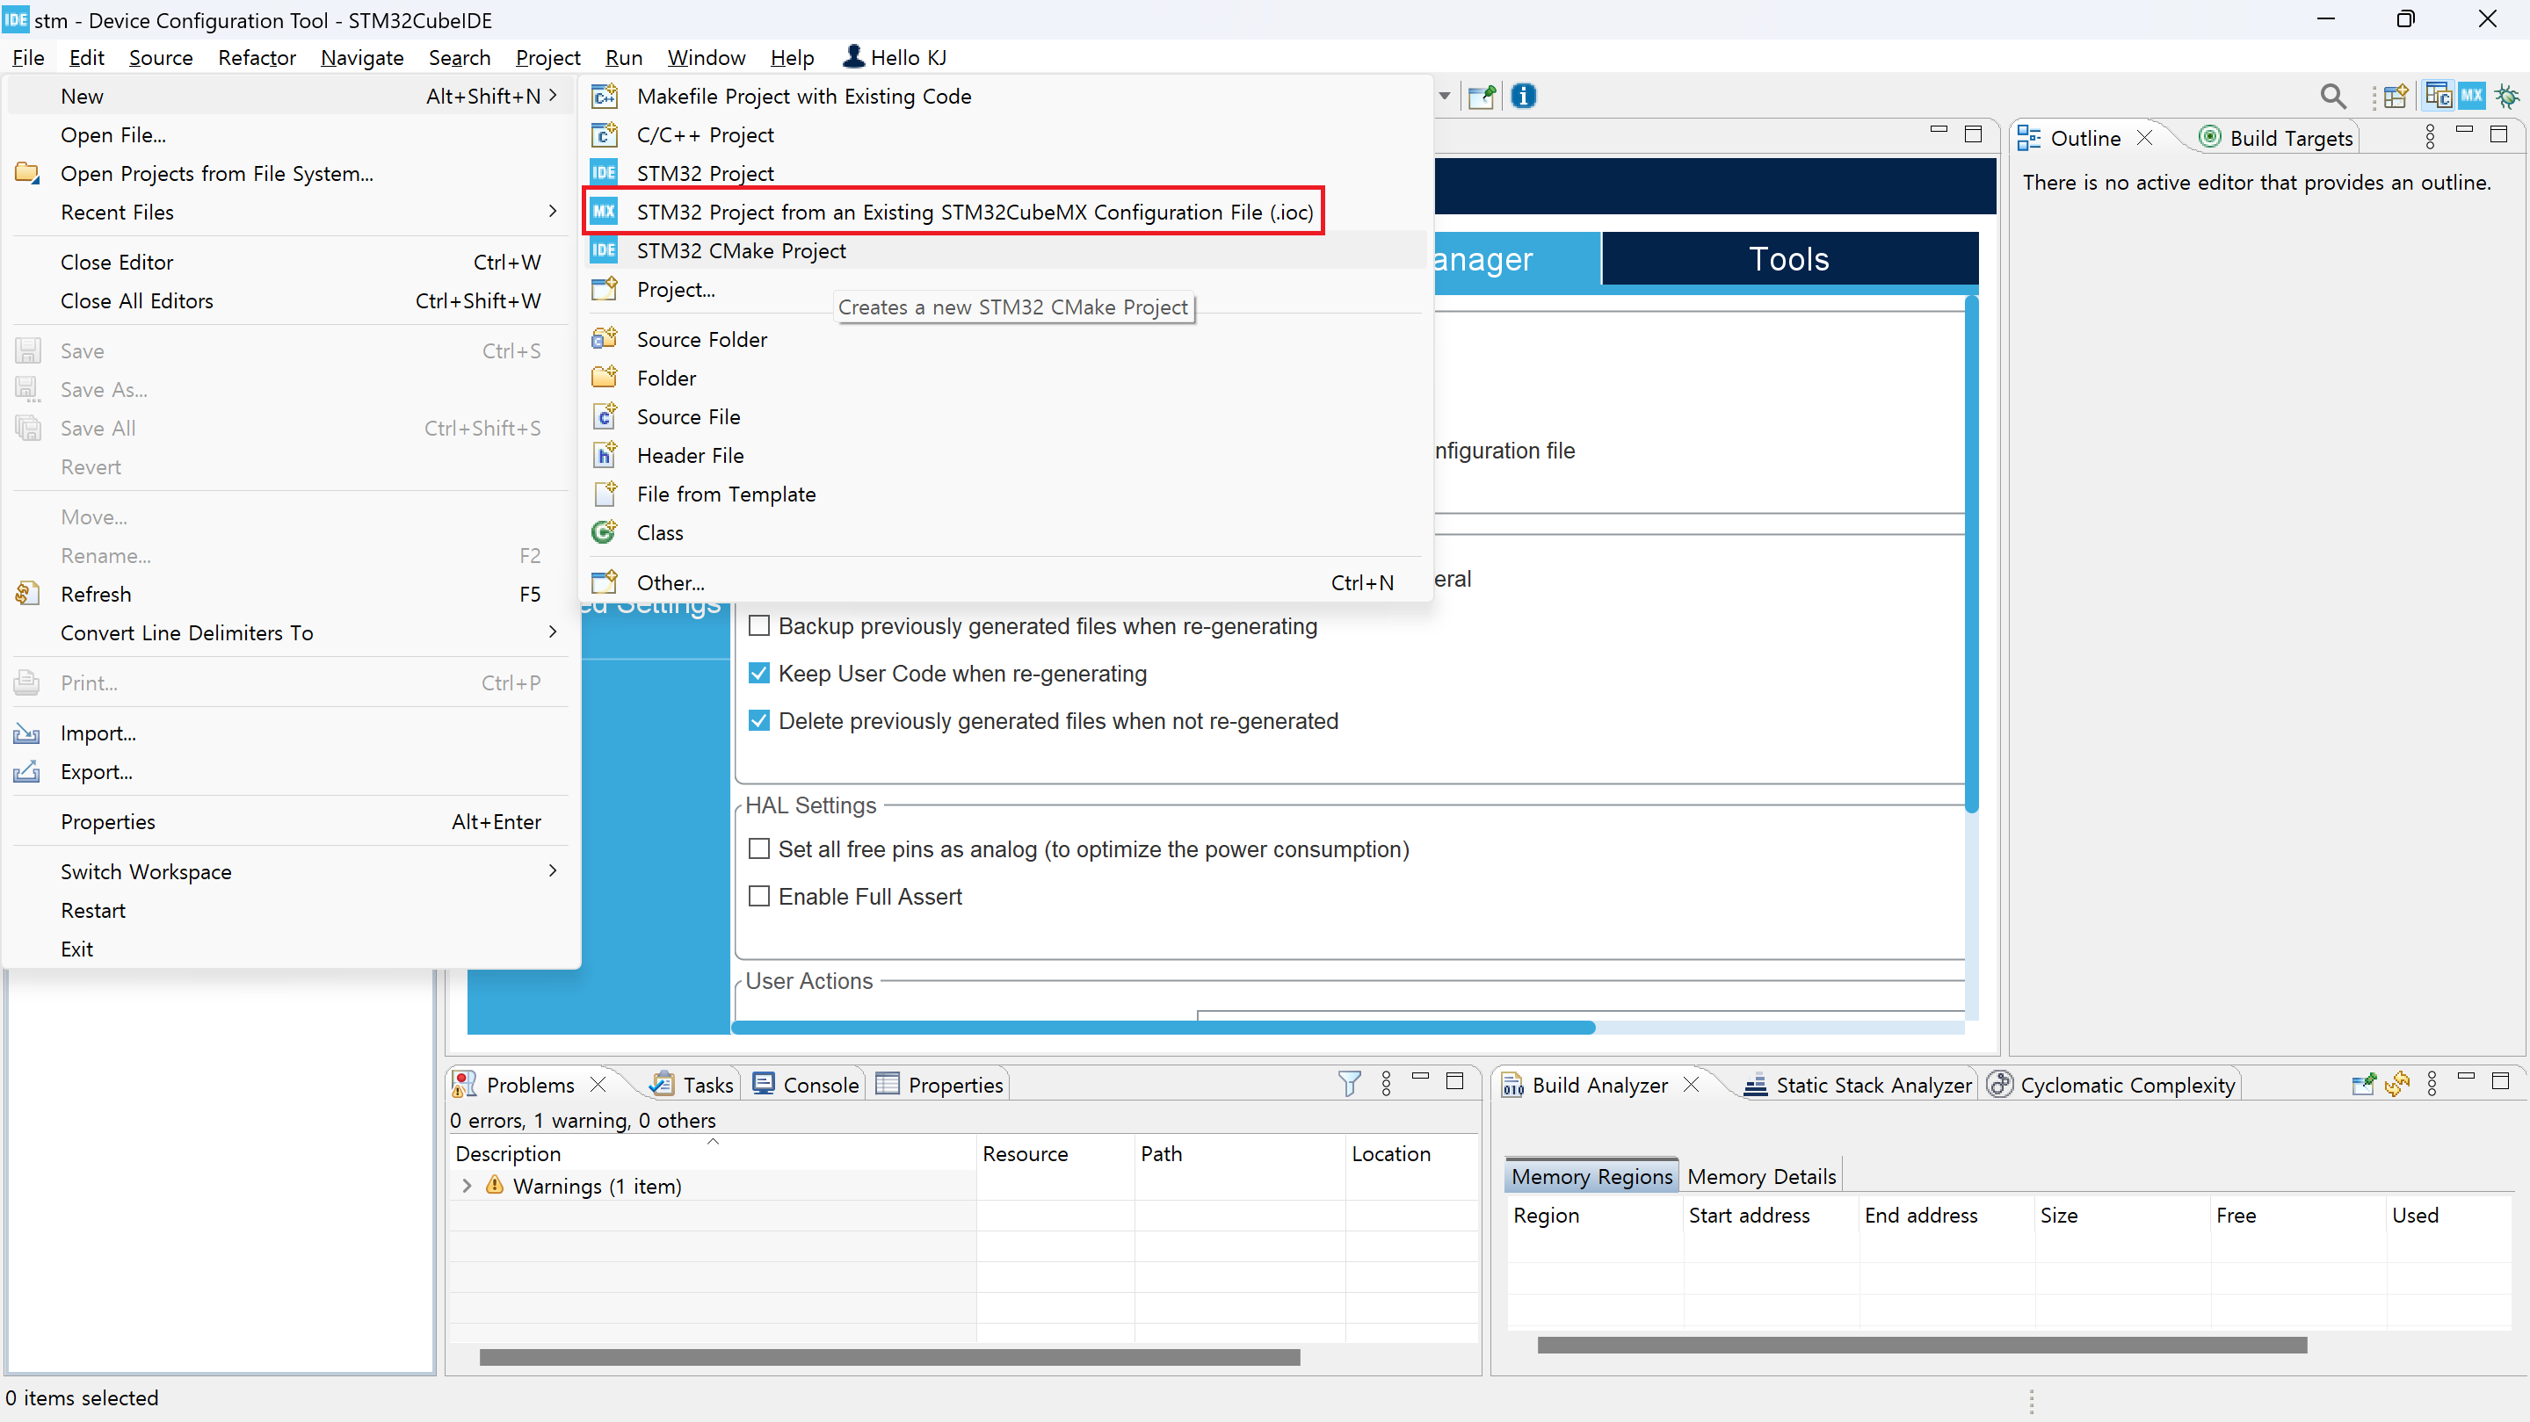Click the Build Analyzer refresh icon
The width and height of the screenshot is (2530, 1422).
click(x=2397, y=1084)
